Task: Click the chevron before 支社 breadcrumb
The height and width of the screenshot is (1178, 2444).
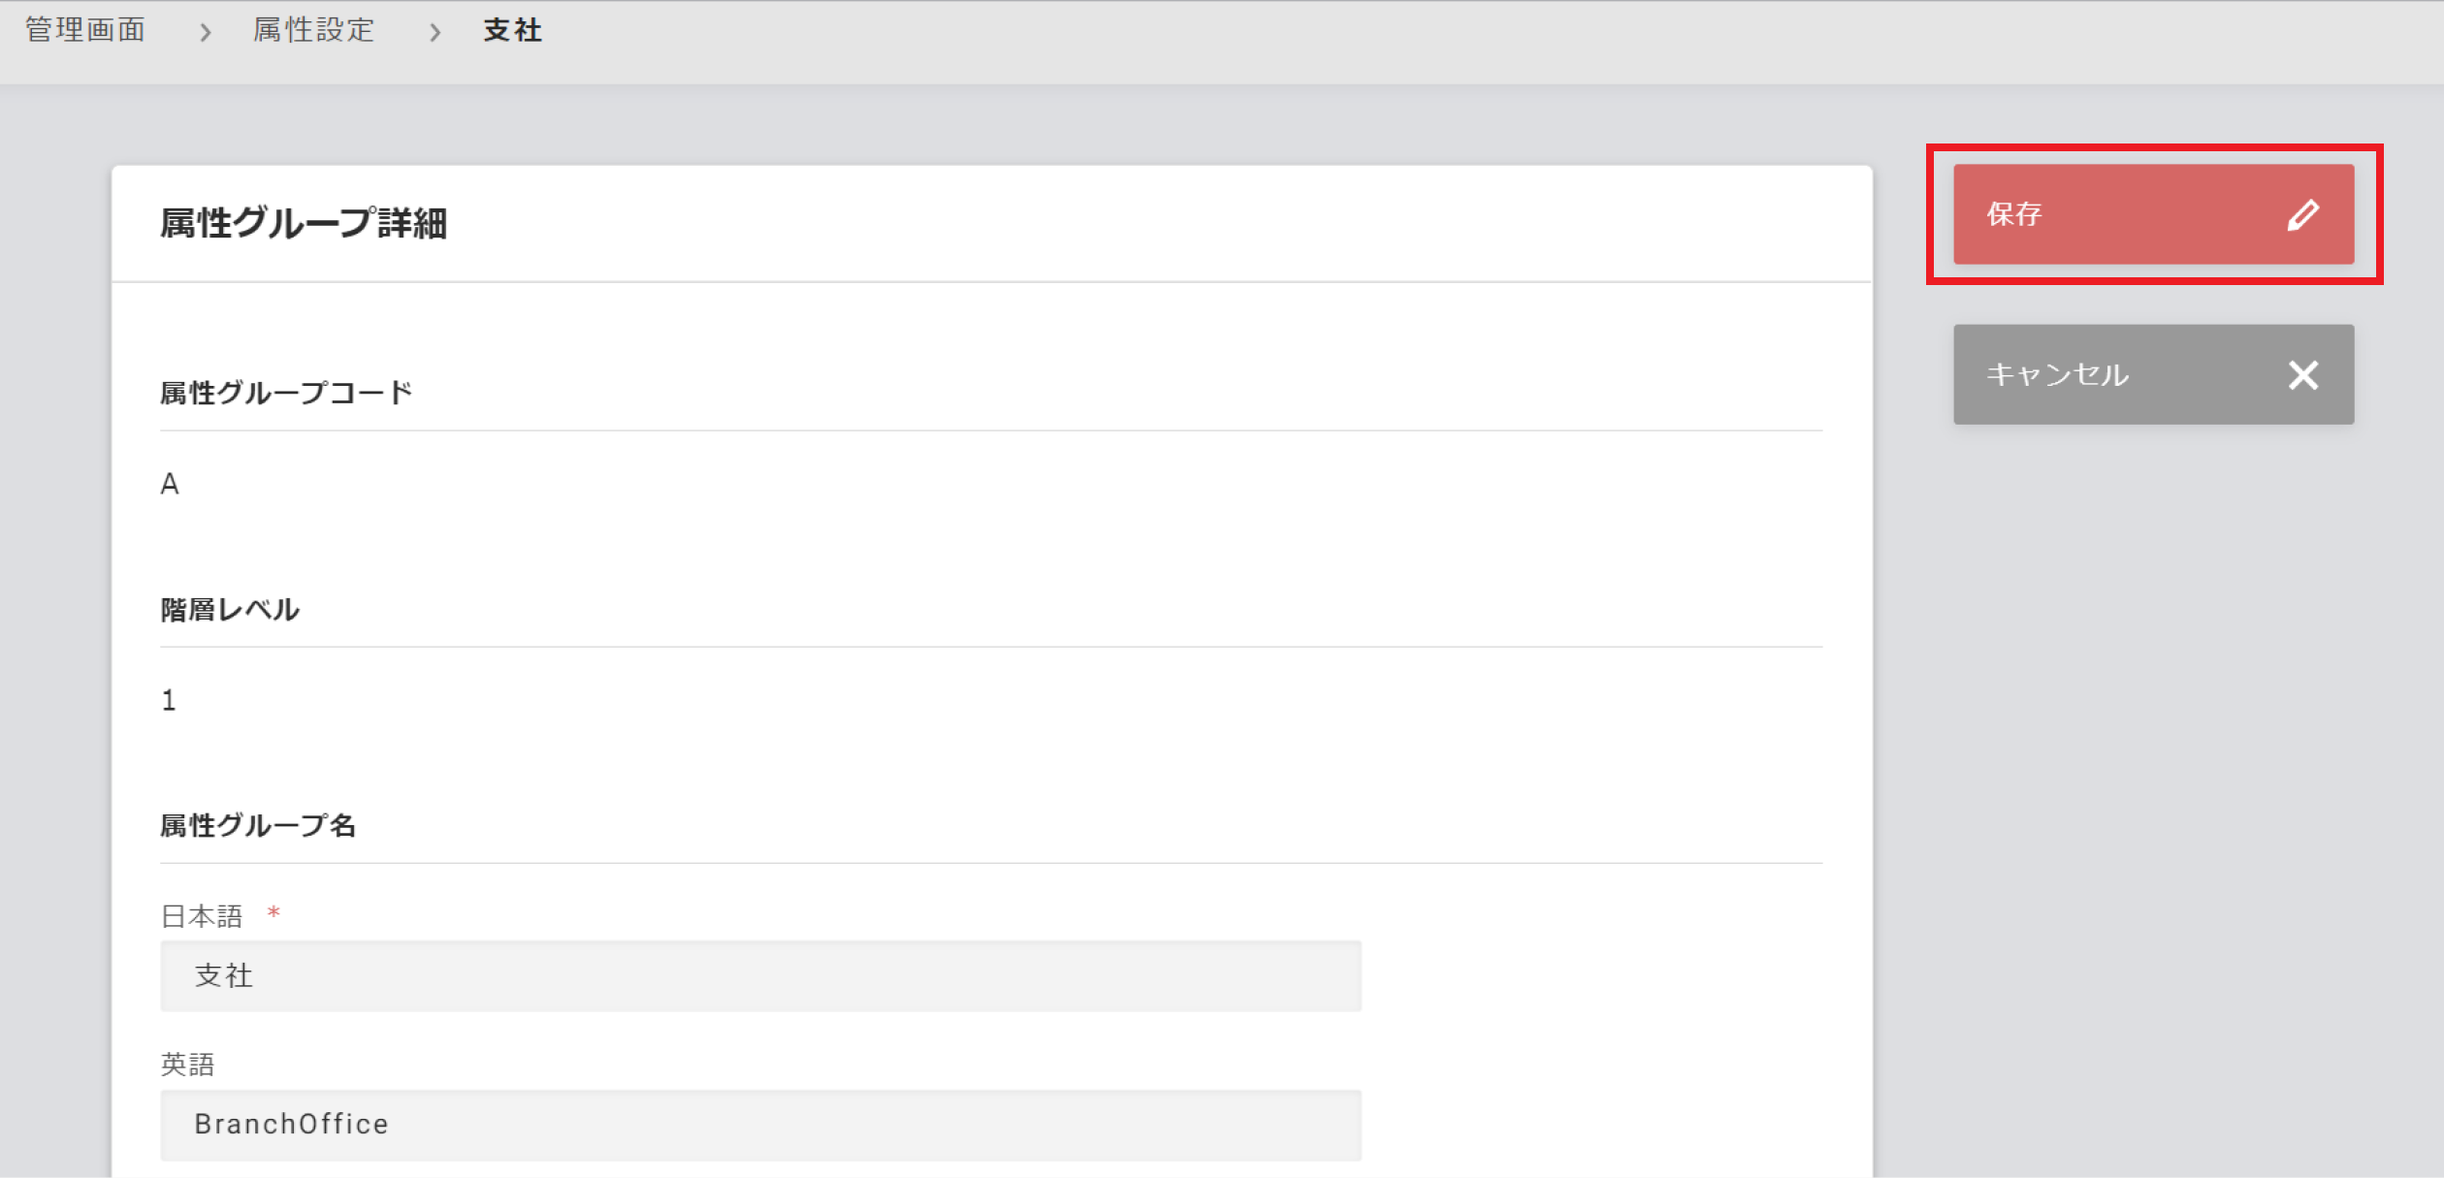Action: click(434, 32)
